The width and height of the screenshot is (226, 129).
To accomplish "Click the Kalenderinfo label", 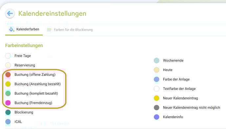I will tap(173, 117).
